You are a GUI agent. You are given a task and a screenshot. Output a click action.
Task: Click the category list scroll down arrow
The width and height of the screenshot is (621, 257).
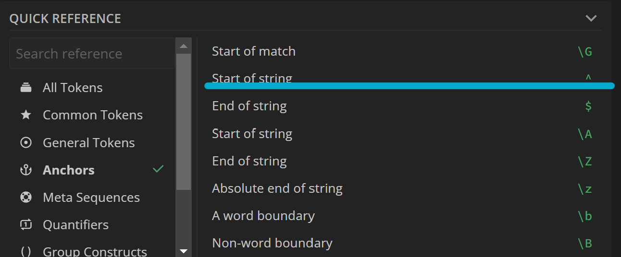pos(183,251)
